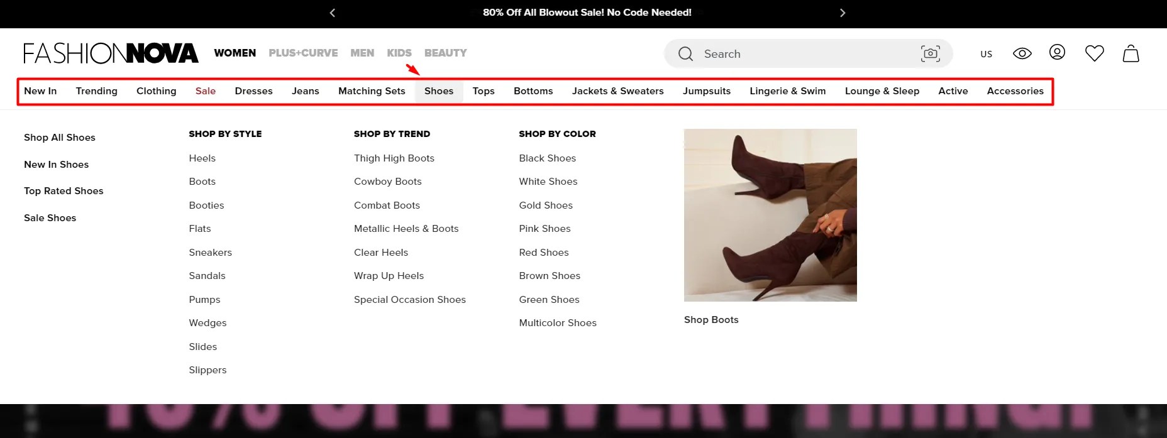Filter by Gold Shoes
The width and height of the screenshot is (1167, 438).
546,205
